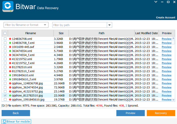Click the file list vertical scrollbar thumb

(173, 42)
